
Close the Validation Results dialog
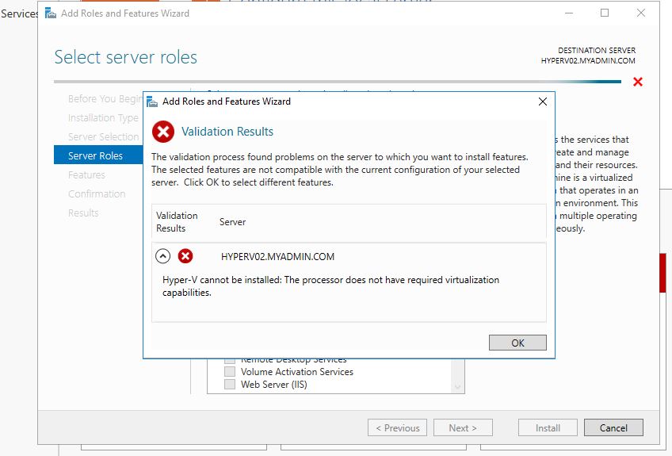click(x=543, y=102)
